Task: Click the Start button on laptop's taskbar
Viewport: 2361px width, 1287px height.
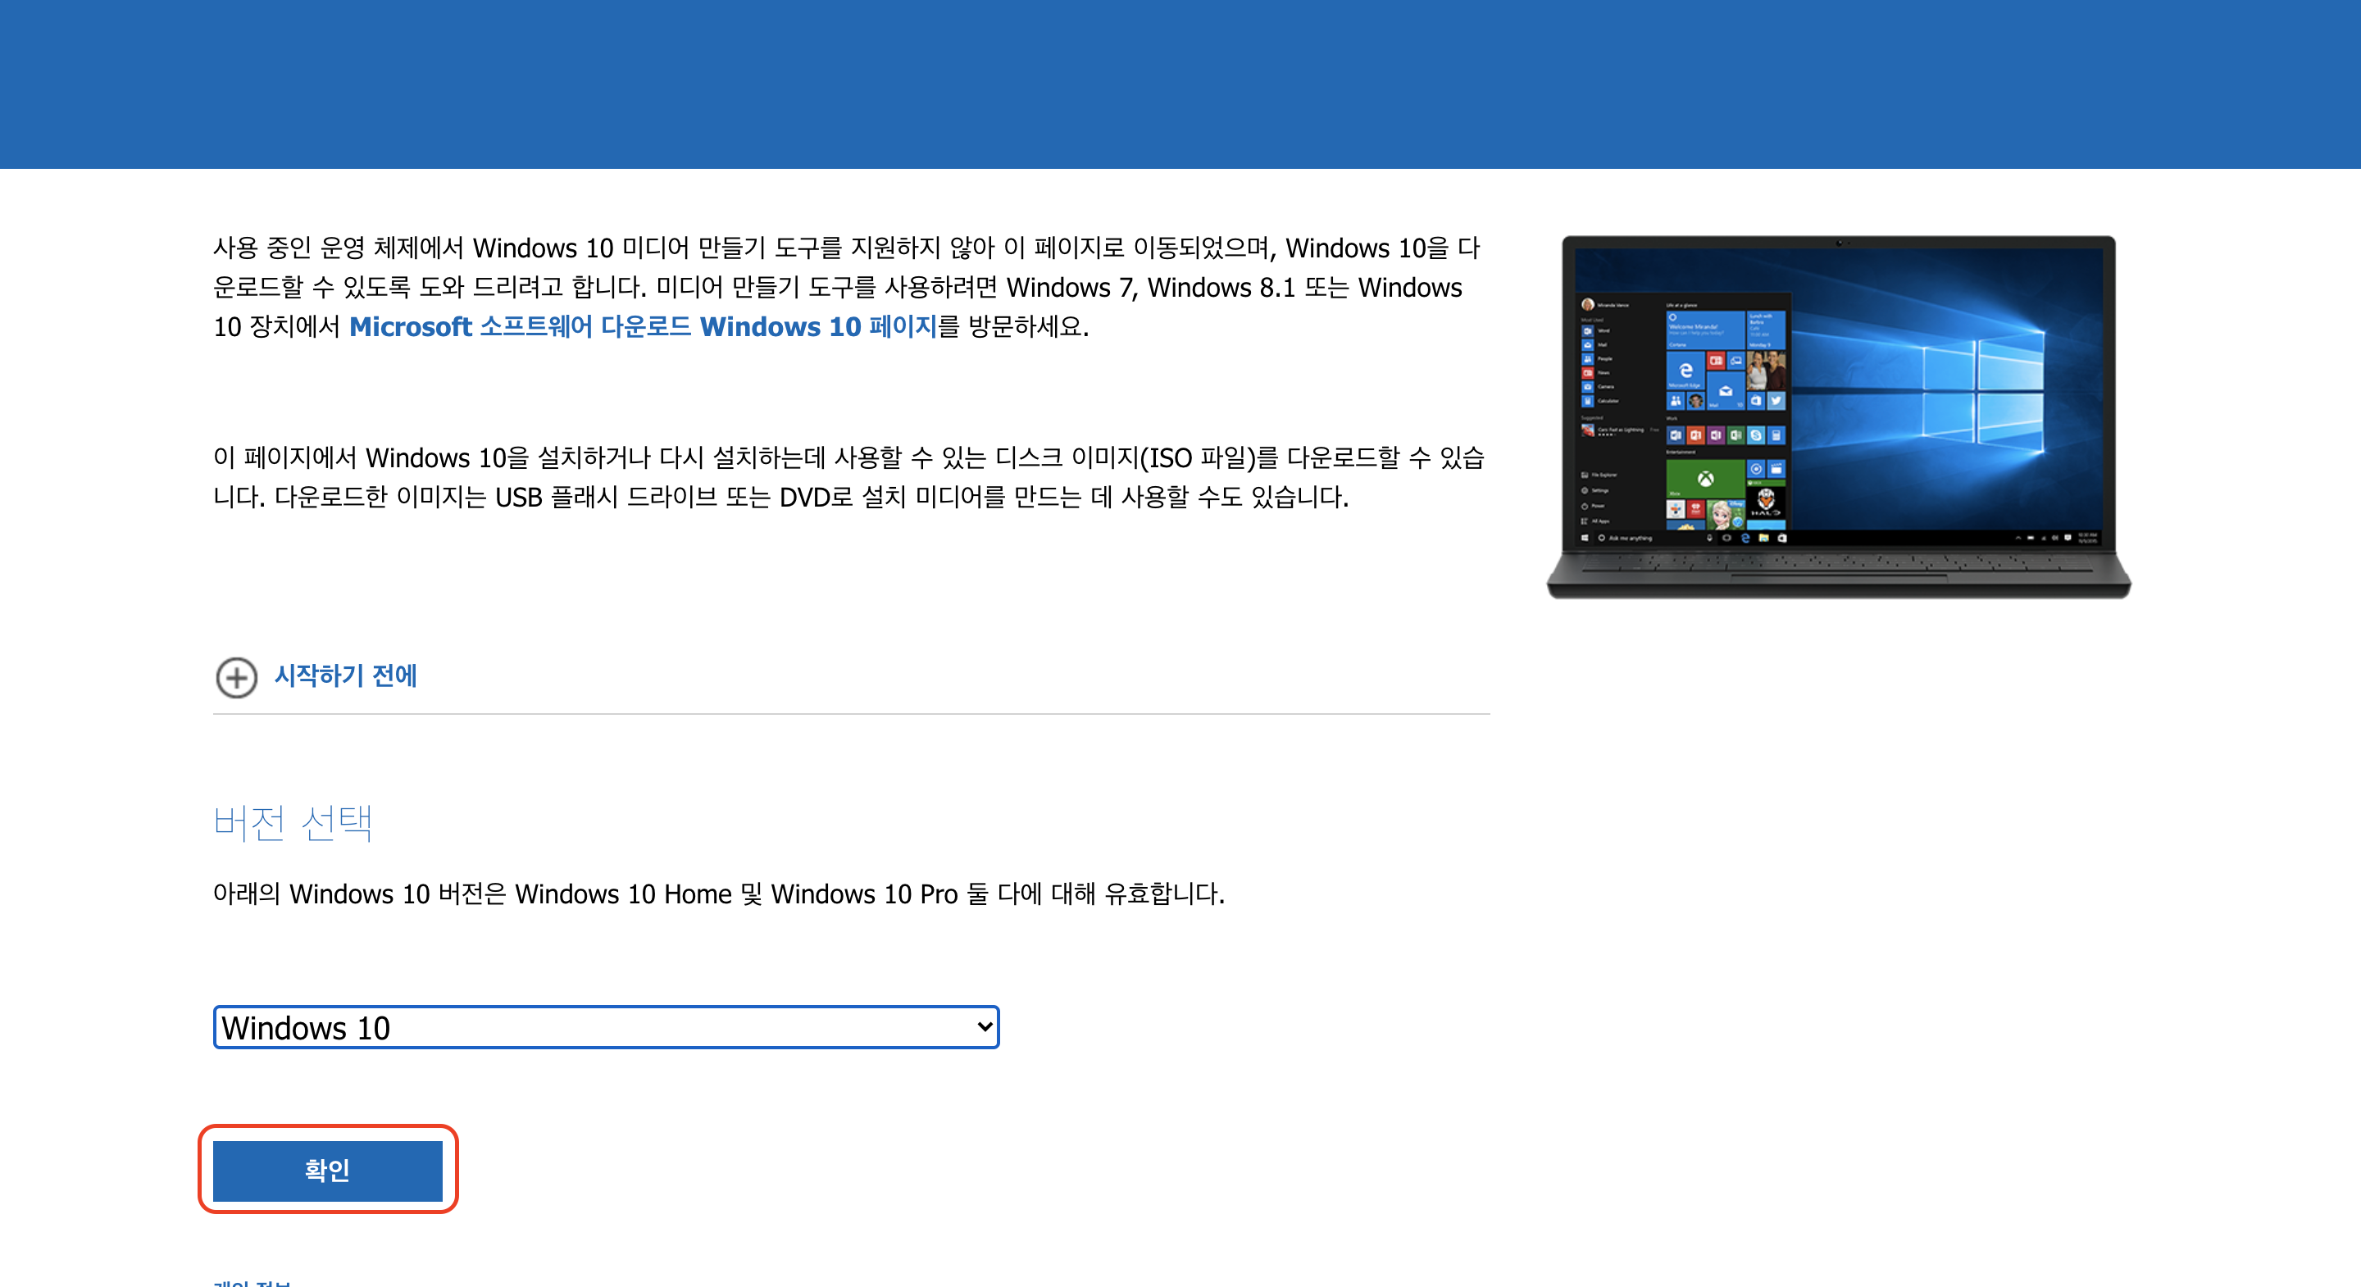Action: 1585,538
